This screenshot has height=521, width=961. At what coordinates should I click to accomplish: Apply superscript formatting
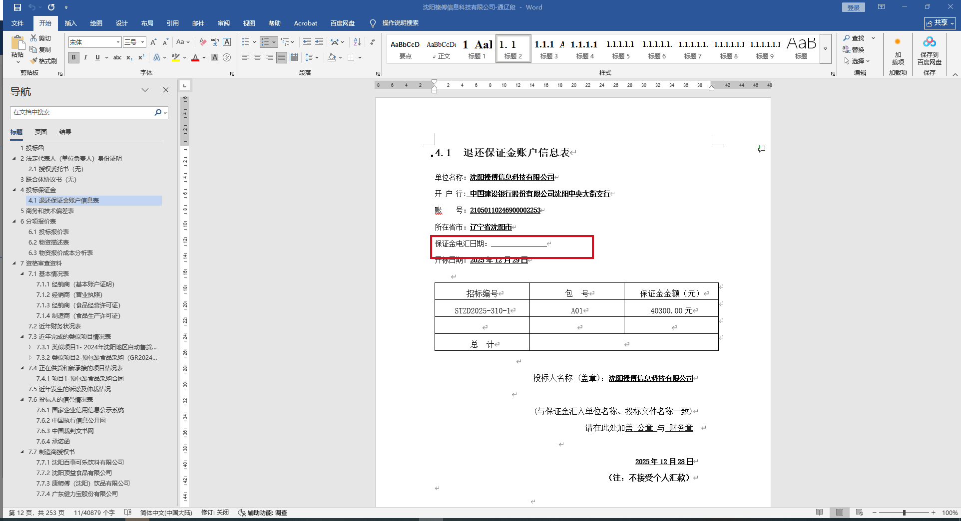(x=141, y=57)
